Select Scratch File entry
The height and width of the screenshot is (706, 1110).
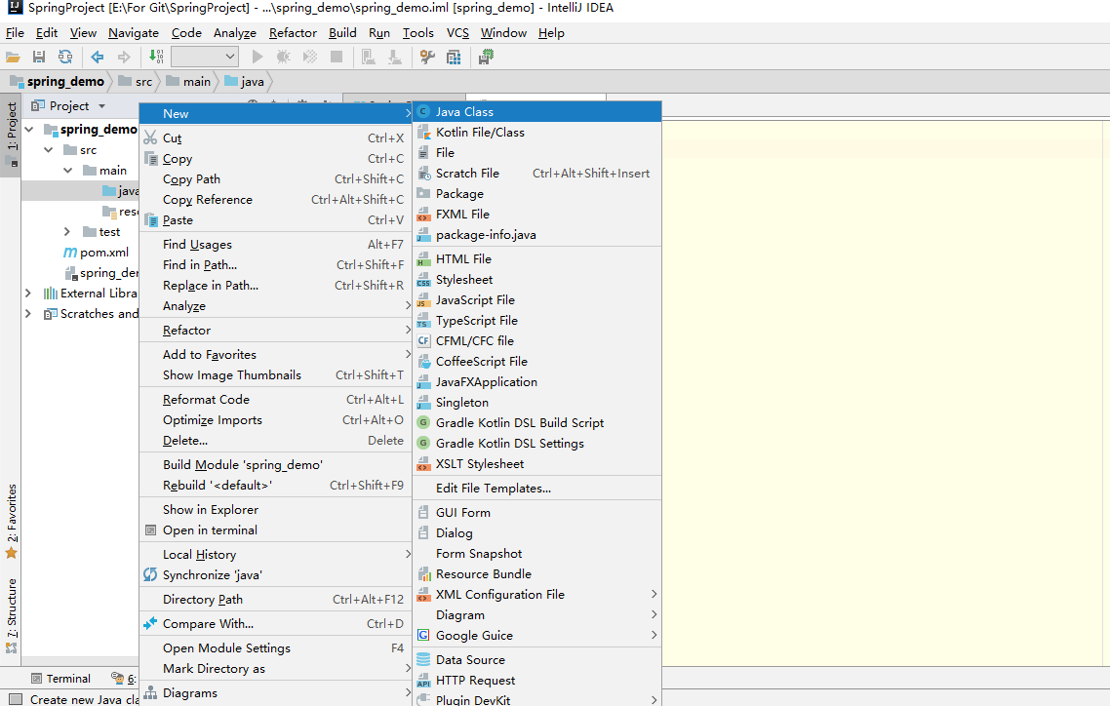coord(537,174)
